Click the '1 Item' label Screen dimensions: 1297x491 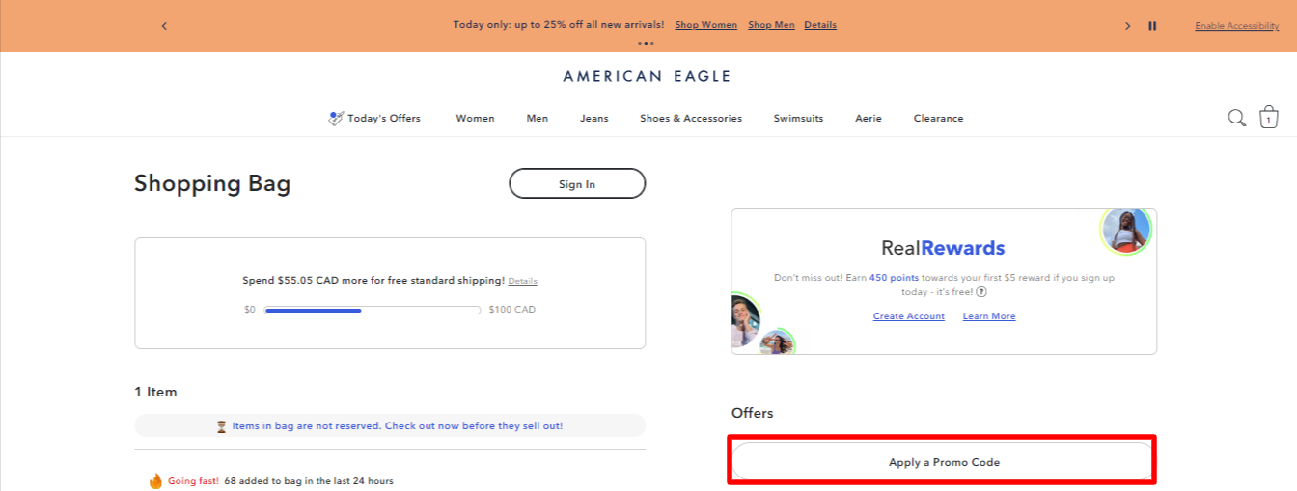tap(155, 392)
